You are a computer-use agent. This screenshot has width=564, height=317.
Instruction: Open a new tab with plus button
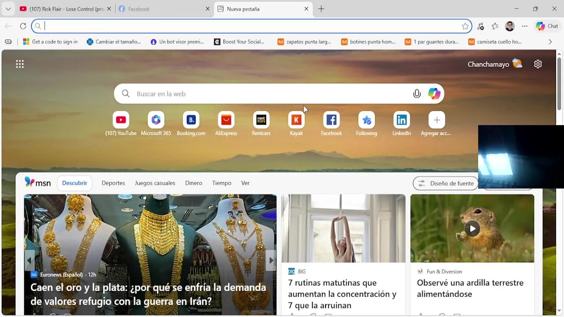click(x=321, y=9)
